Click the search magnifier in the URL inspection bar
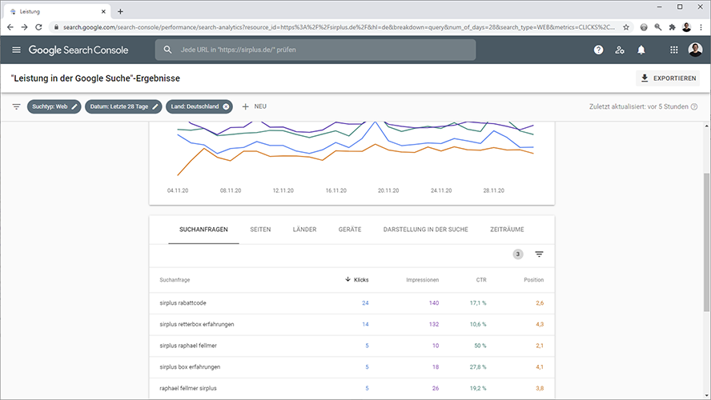Image resolution: width=711 pixels, height=400 pixels. tap(168, 50)
